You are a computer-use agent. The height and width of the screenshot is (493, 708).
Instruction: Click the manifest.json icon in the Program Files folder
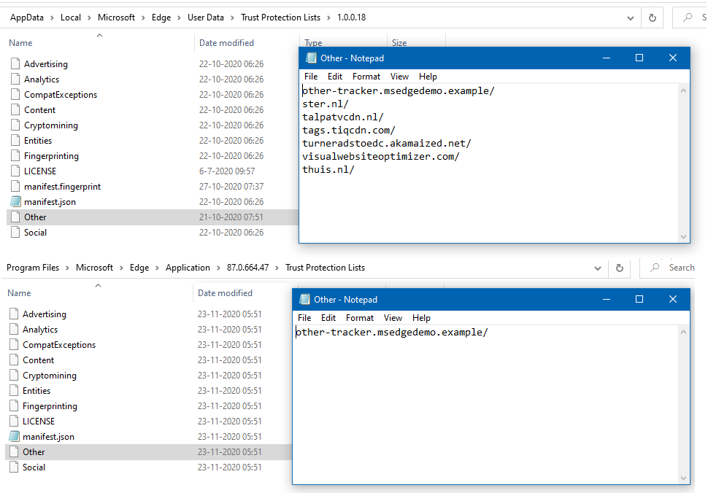pos(14,436)
